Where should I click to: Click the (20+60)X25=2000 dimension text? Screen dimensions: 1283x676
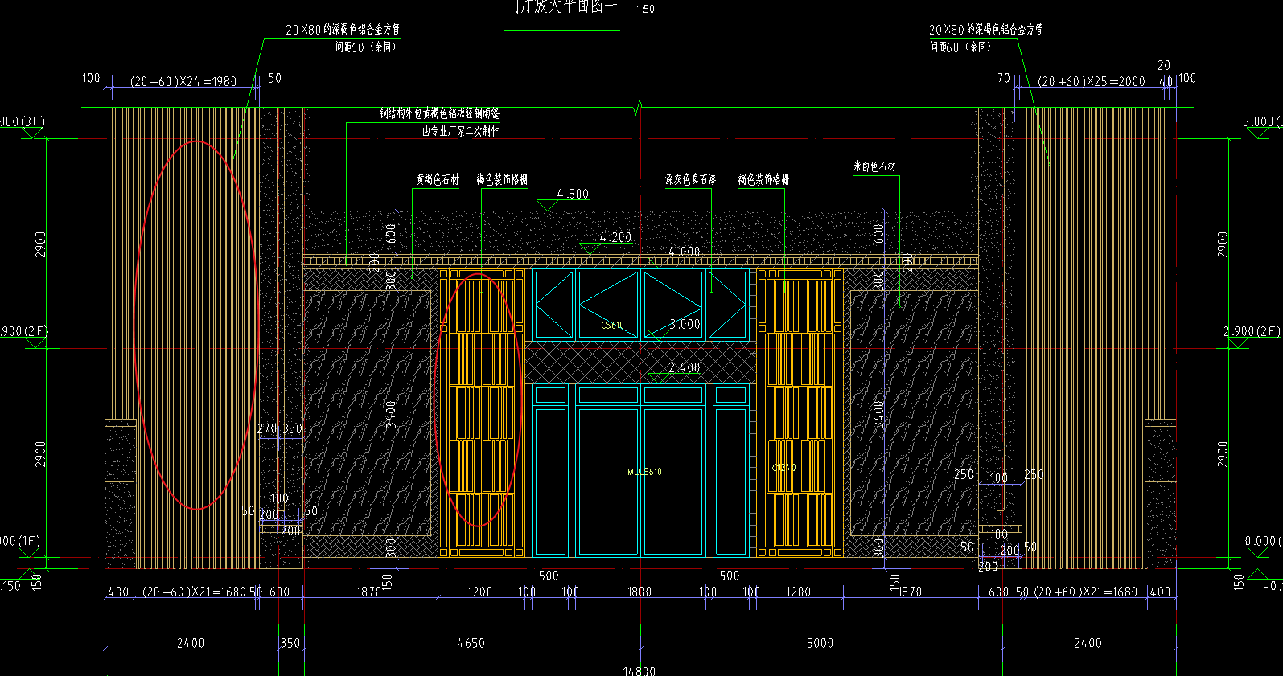click(1092, 81)
